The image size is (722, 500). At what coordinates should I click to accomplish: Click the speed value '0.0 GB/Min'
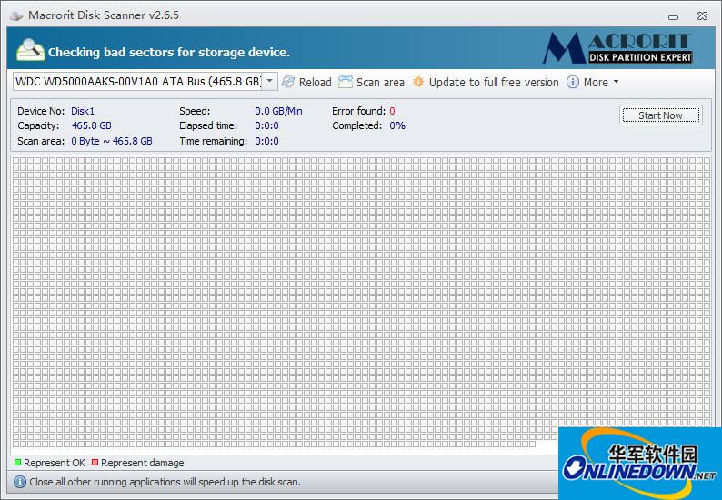278,111
